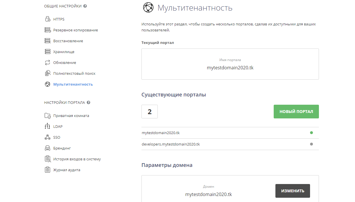Viewport: 355px width, 202px height.
Task: Click the Изменить domain button
Action: [293, 191]
